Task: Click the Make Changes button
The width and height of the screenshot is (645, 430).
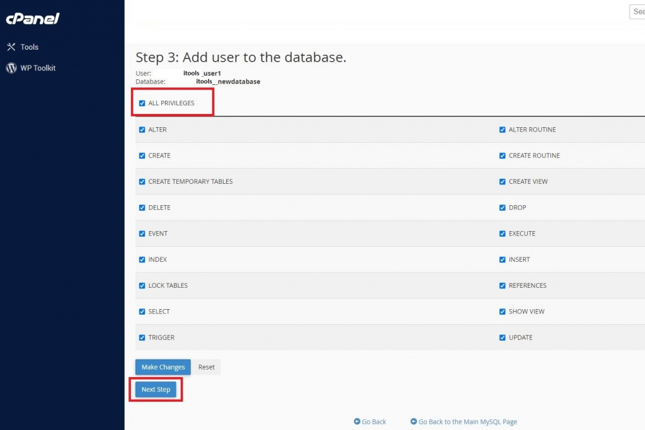Action: point(163,367)
